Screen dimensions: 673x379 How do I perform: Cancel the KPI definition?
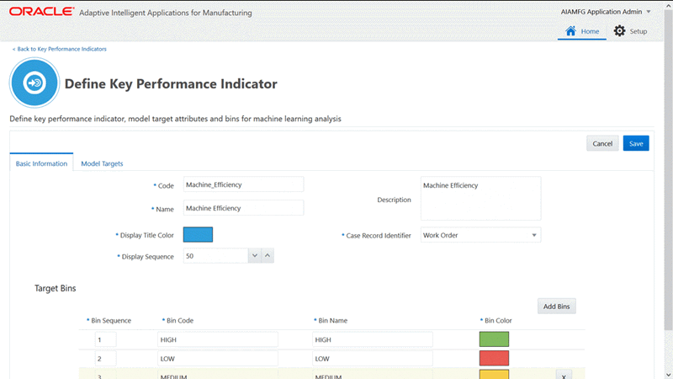click(602, 143)
